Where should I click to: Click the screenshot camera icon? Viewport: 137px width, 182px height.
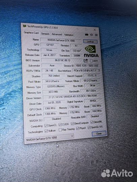(87, 35)
